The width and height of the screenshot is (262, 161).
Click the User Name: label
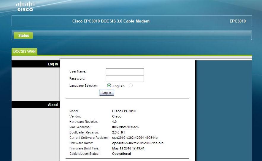coord(78,71)
